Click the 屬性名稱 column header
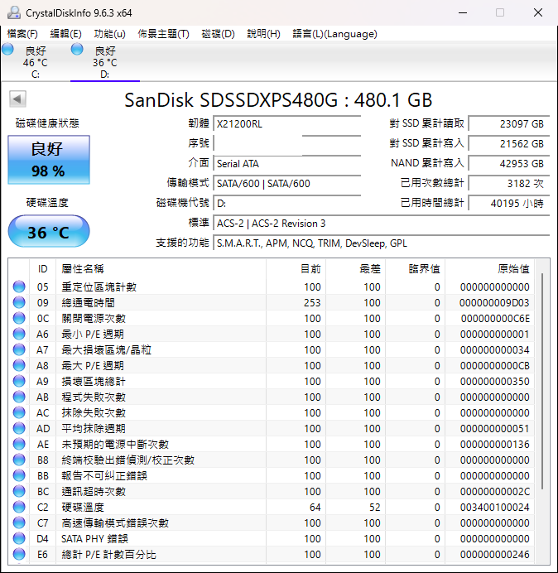The width and height of the screenshot is (558, 573). [x=161, y=269]
